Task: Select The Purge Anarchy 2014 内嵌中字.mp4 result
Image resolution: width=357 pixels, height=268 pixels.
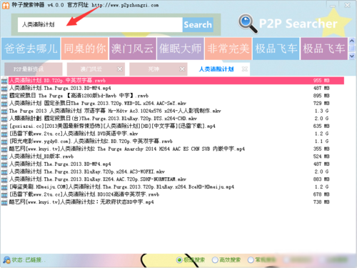Action: [x=176, y=149]
